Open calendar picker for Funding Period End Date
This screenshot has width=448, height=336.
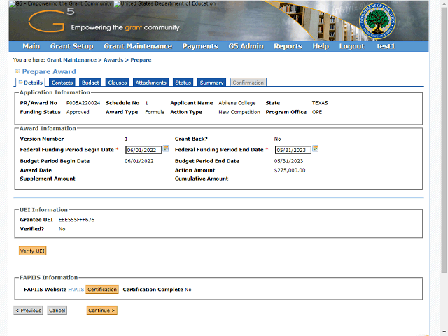coord(316,148)
